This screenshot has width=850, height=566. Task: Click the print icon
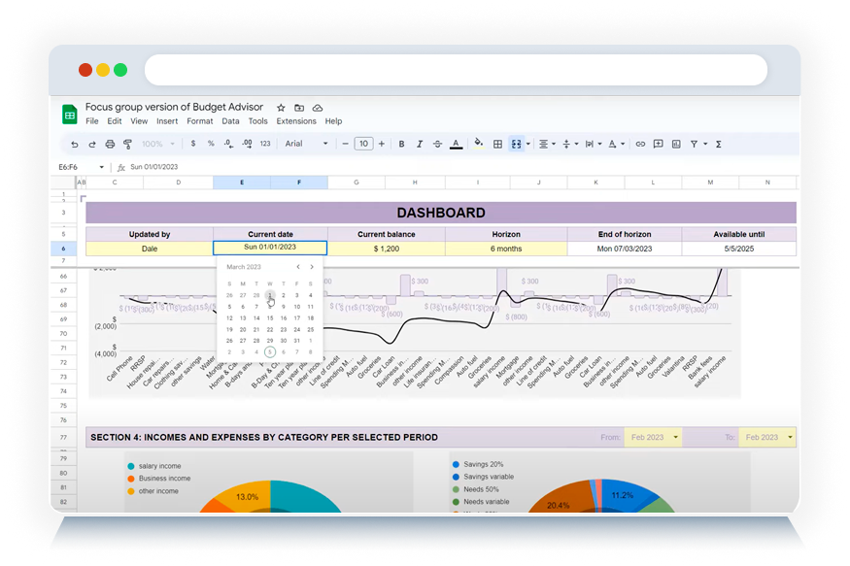110,143
